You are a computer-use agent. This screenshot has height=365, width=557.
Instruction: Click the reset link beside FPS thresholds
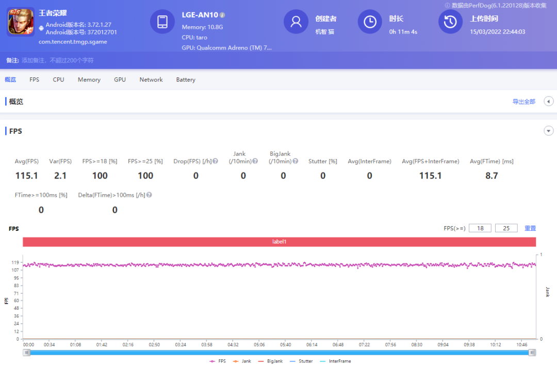(x=530, y=228)
